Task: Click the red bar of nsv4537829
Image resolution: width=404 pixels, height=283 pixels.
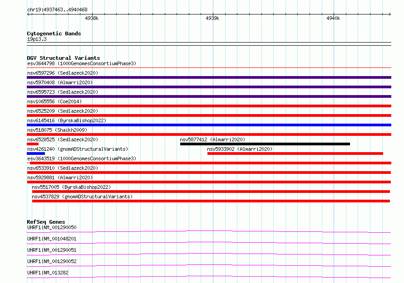Action: [x=211, y=201]
